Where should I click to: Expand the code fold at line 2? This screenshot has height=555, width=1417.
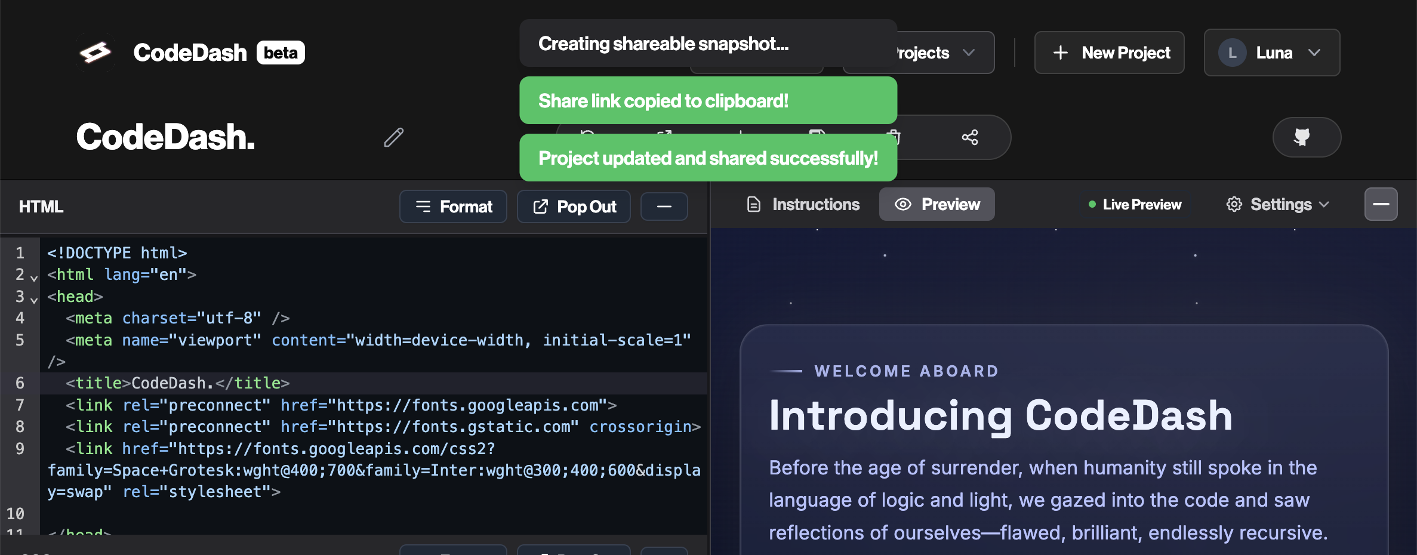coord(33,277)
